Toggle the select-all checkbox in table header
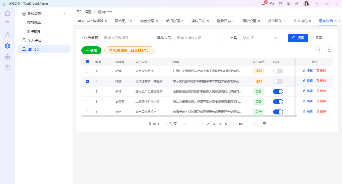 tap(87, 62)
